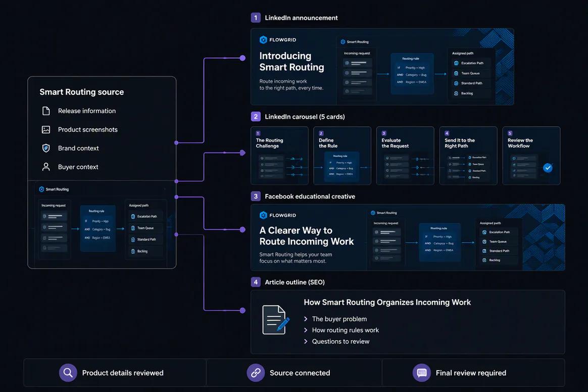Click Smart Routing logo inside Facebook creative preview
Screen dimensions: 588x392
coord(373,213)
